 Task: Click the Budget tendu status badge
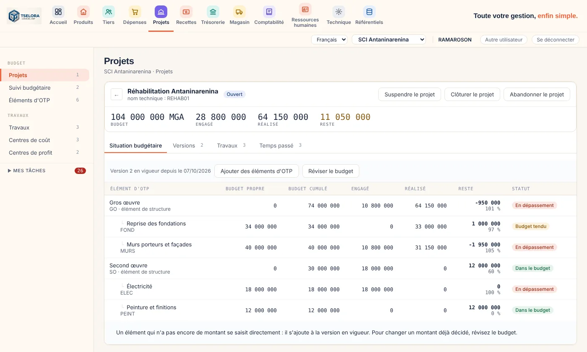(x=531, y=226)
